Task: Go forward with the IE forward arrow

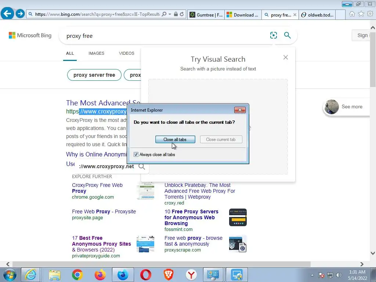Action: (20, 14)
